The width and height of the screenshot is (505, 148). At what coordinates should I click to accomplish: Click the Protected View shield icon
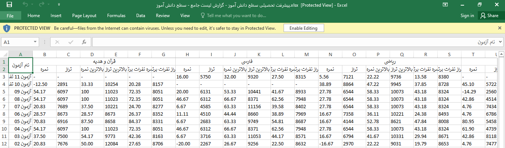click(6, 28)
